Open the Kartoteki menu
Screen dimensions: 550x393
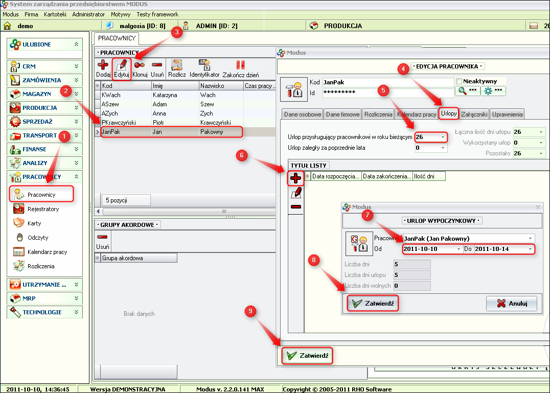[x=55, y=14]
